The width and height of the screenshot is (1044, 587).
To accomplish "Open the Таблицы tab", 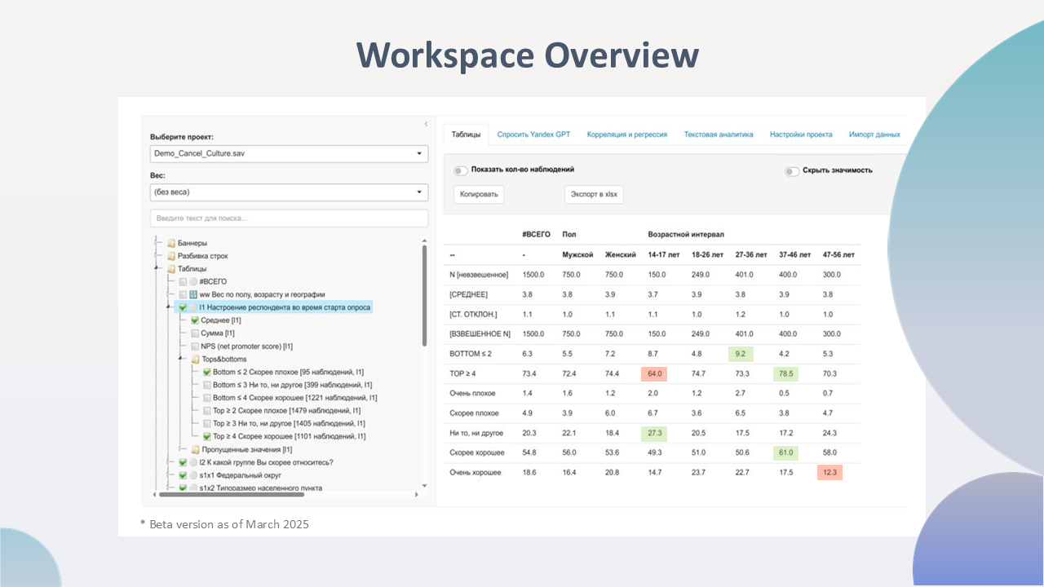I will (x=467, y=135).
